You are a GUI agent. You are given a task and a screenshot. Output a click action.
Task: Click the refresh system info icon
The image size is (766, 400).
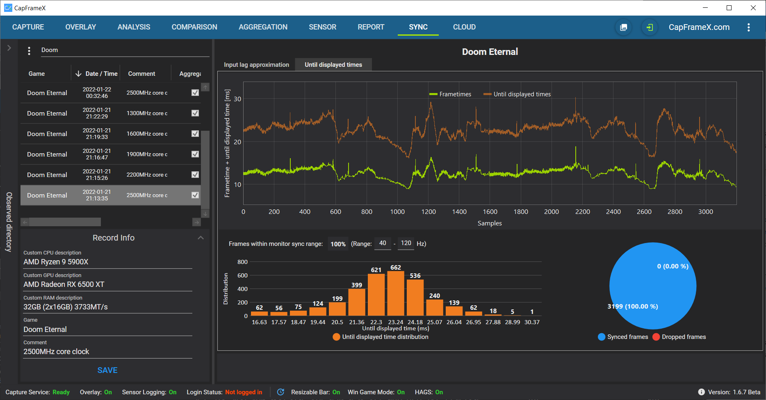pyautogui.click(x=280, y=392)
